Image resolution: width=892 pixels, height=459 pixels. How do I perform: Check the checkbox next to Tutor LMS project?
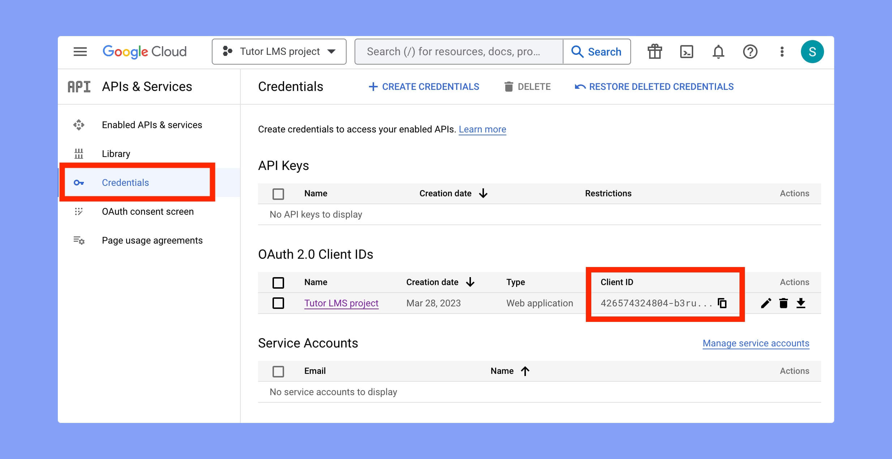coord(278,303)
